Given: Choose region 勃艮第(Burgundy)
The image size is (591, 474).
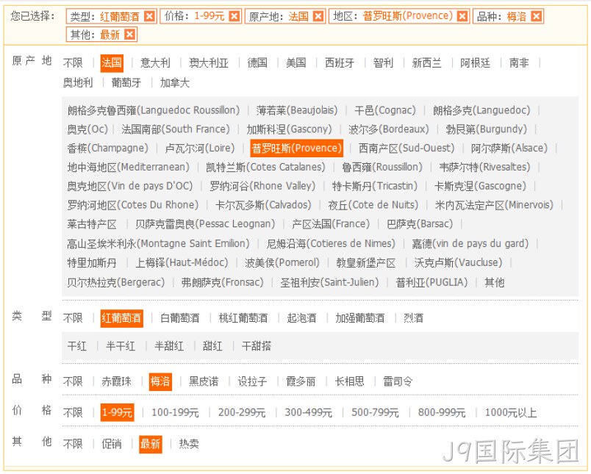Looking at the screenshot, I should click(x=486, y=129).
